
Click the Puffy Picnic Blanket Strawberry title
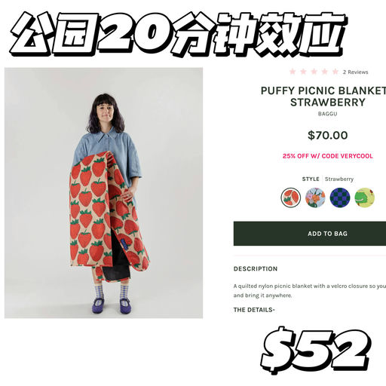(x=323, y=96)
